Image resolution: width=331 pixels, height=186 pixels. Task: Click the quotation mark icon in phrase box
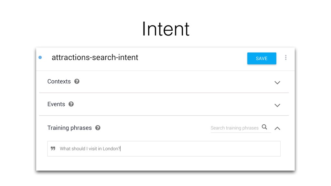[53, 149]
